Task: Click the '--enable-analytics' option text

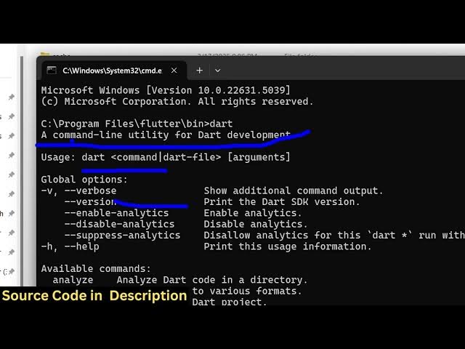Action: click(x=116, y=213)
